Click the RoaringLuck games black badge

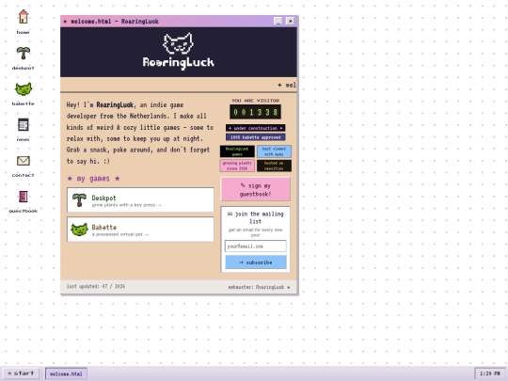[x=237, y=151]
